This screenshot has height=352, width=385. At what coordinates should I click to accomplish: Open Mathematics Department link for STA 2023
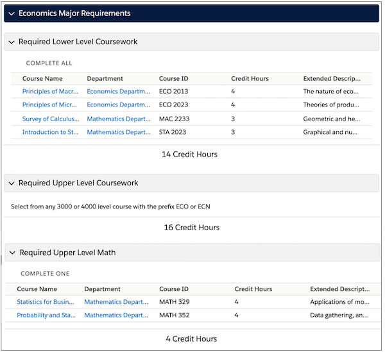point(119,132)
